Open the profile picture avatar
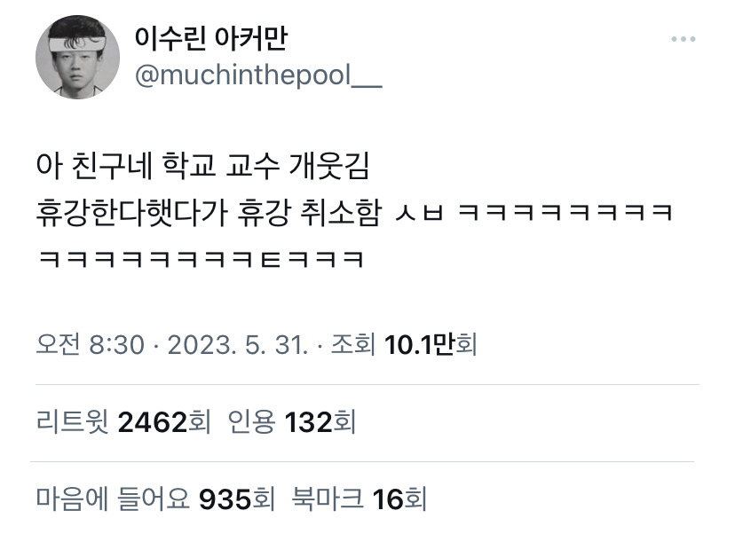 pos(77,57)
